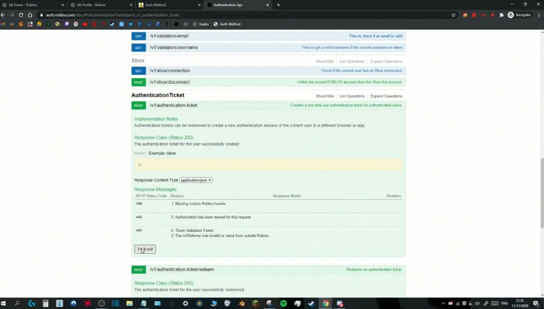Click the address bar URL
This screenshot has width=544, height=309.
pos(113,15)
